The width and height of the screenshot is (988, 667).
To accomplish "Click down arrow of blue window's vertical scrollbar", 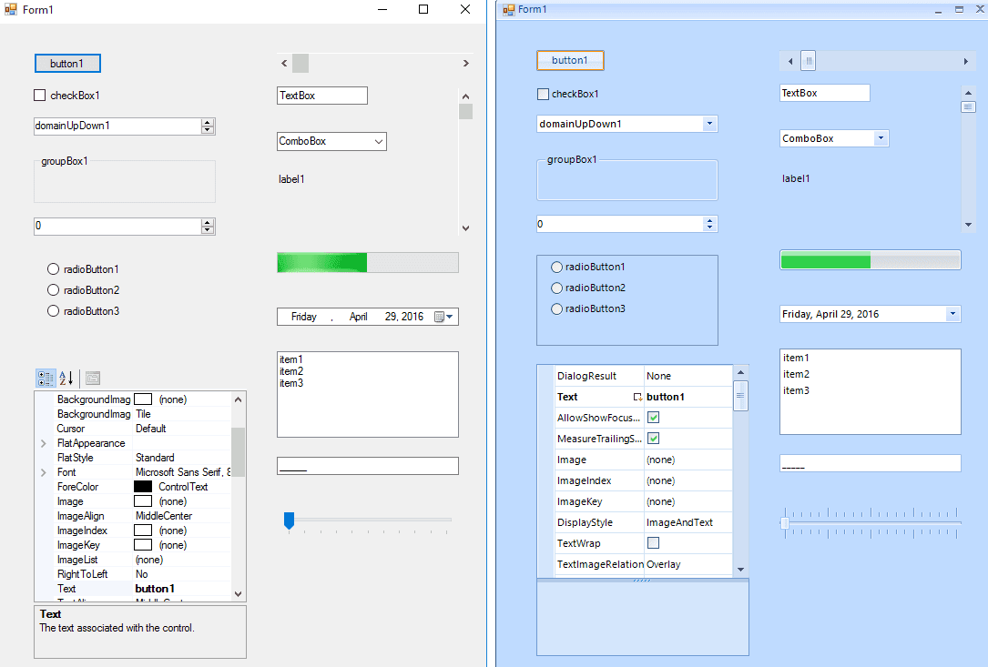I will 968,225.
